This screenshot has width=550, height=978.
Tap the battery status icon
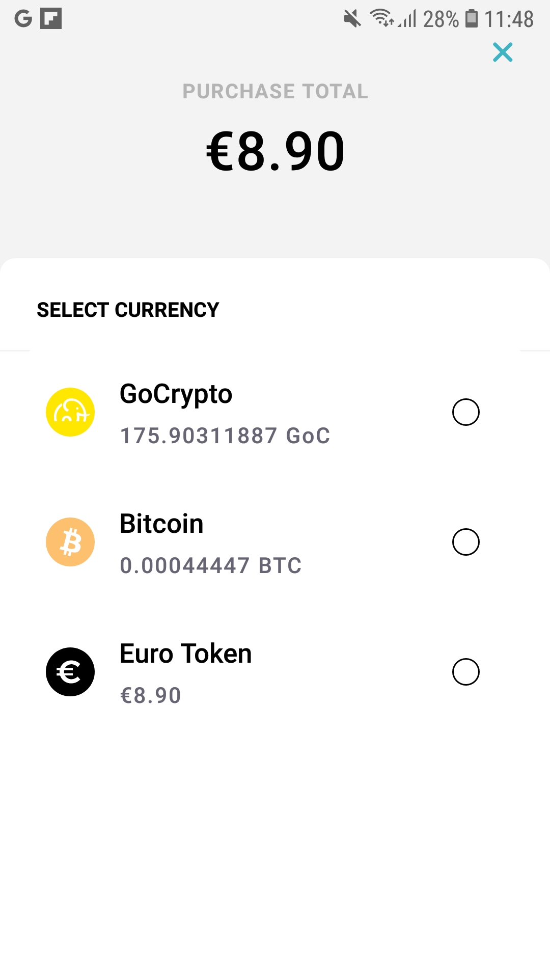pyautogui.click(x=472, y=18)
